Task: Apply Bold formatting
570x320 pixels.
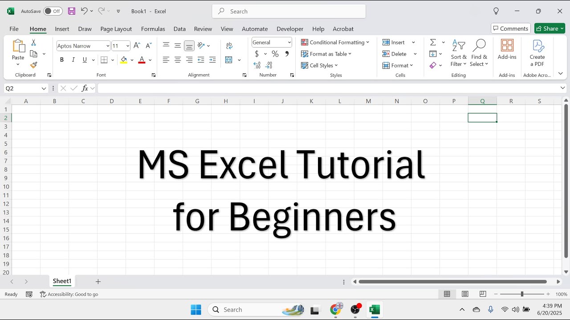Action: (x=61, y=60)
